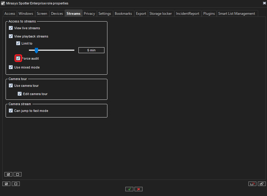Select all streams using the check-all icon
The image size is (267, 196).
coord(8,174)
